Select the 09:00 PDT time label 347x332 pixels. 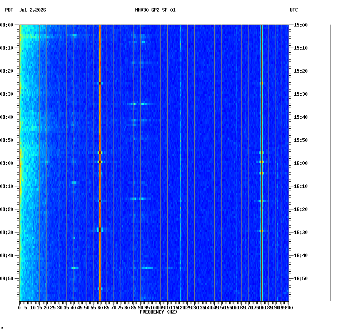point(7,163)
